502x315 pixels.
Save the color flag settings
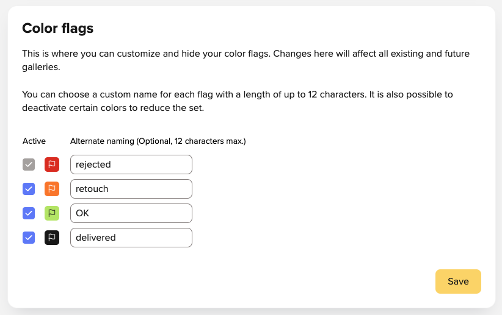coord(458,281)
